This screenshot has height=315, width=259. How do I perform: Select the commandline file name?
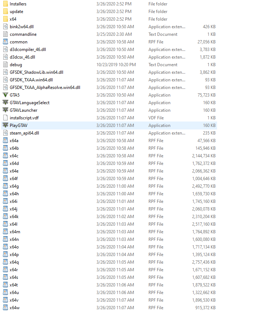coord(23,34)
